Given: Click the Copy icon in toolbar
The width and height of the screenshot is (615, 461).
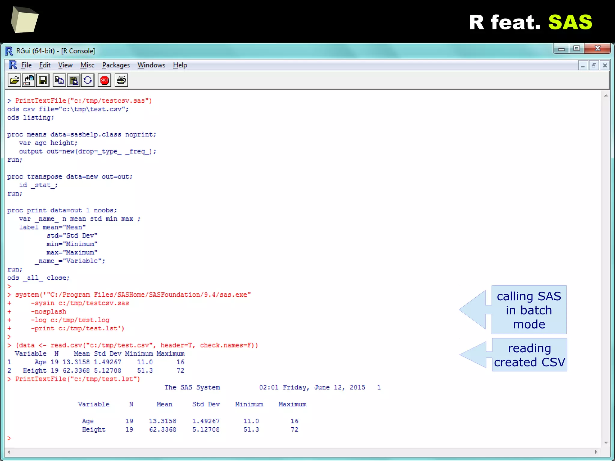Looking at the screenshot, I should (59, 80).
